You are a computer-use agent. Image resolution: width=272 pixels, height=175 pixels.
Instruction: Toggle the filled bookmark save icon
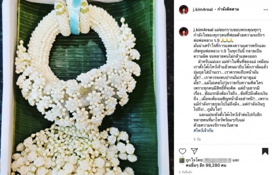coord(265,151)
